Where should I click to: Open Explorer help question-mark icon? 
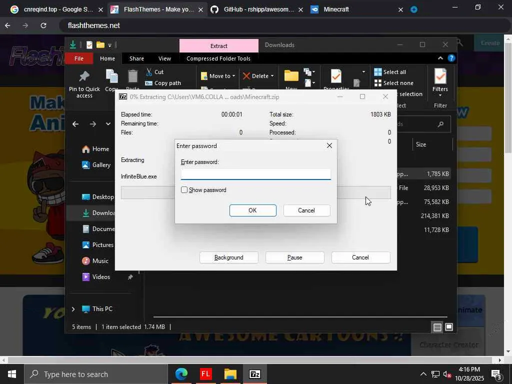click(451, 58)
